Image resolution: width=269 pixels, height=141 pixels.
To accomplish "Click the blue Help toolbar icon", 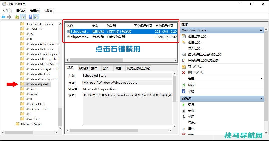I will pos(30,17).
